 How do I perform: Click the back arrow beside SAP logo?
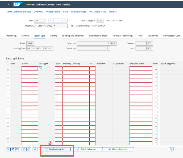point(9,5)
